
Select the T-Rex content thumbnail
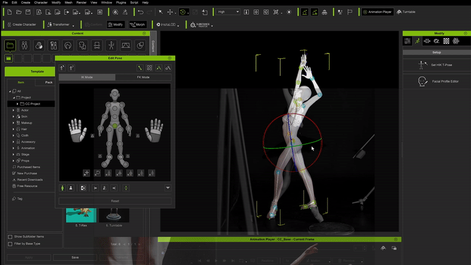click(81, 216)
